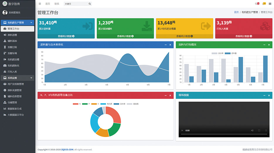Image resolution: width=274 pixels, height=153 pixels.
Task: Open the chat messages icon with red badge
Action: [x=257, y=4]
